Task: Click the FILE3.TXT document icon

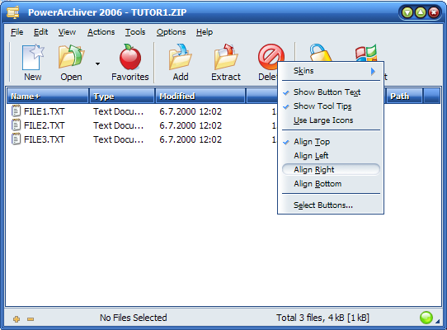Action: [x=16, y=139]
